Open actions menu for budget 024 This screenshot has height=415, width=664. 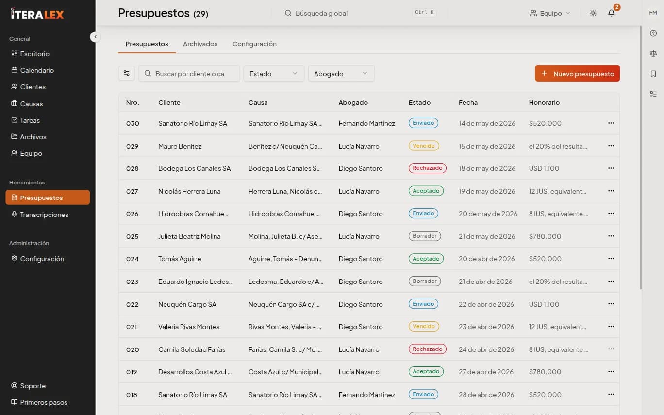coord(611,259)
